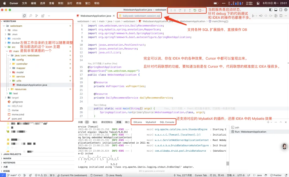Stop the running debug session

tap(200, 10)
